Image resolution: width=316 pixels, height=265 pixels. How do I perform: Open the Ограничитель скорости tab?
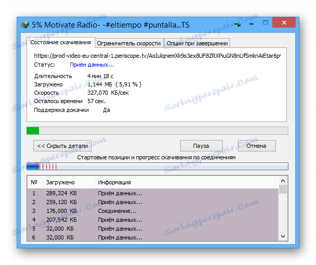click(129, 43)
